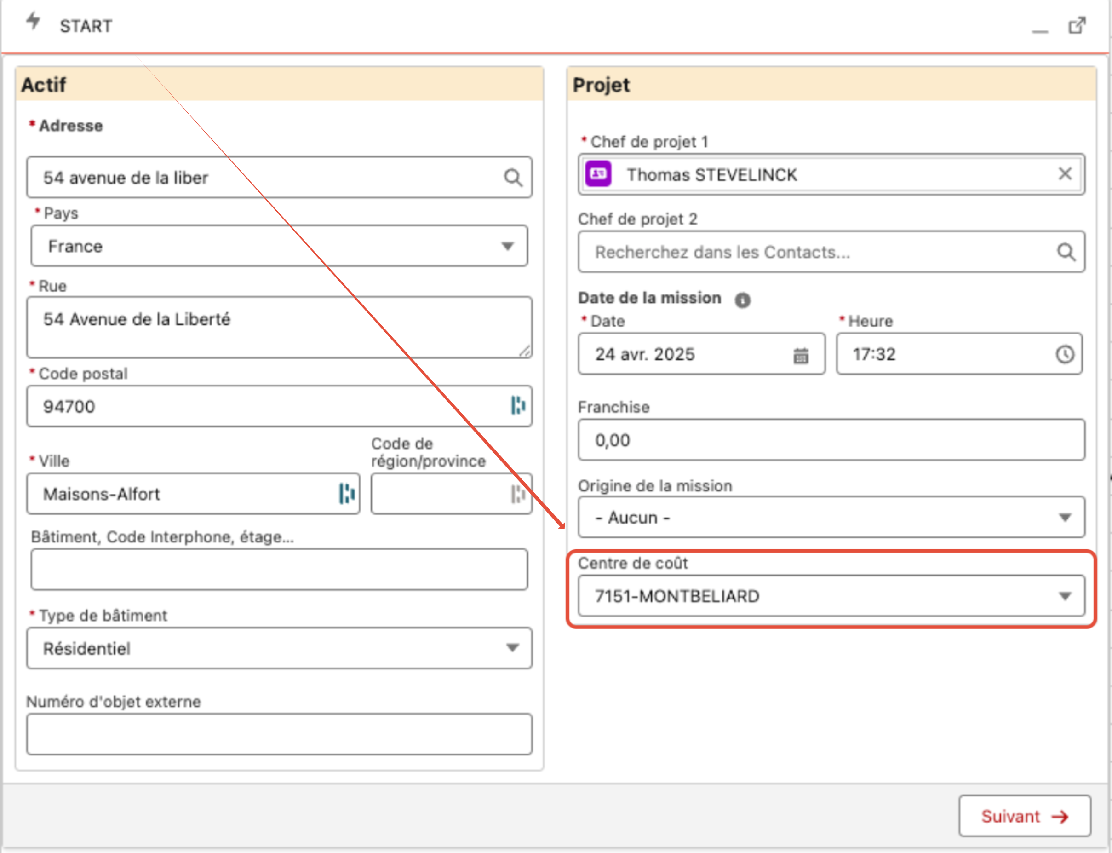
Task: Click the Projet section header
Action: [831, 84]
